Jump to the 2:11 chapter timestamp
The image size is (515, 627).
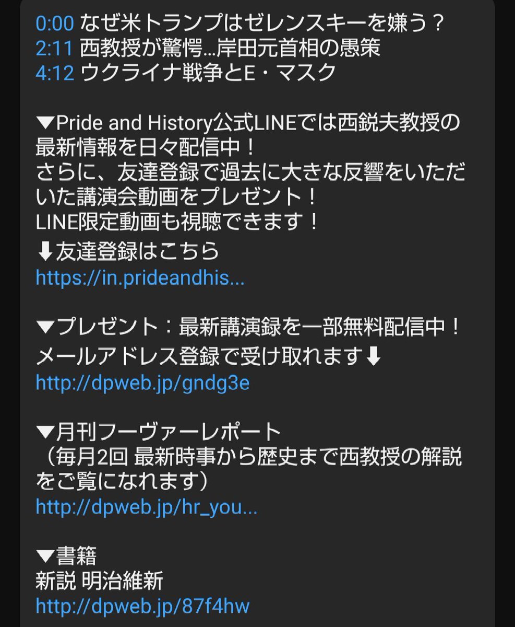55,48
